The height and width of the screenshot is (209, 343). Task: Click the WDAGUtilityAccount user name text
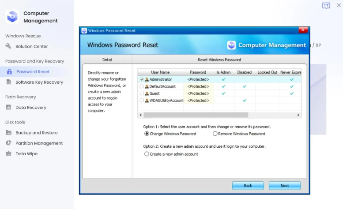pos(166,101)
